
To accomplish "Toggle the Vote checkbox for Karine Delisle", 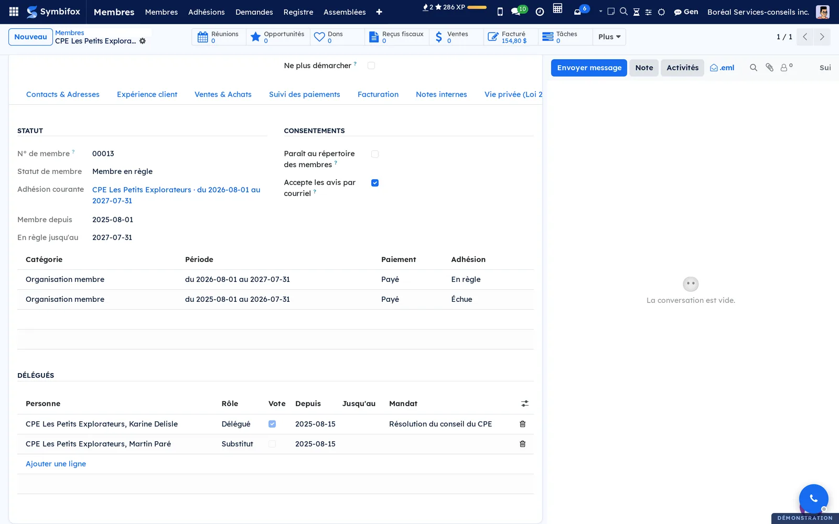I will point(272,424).
